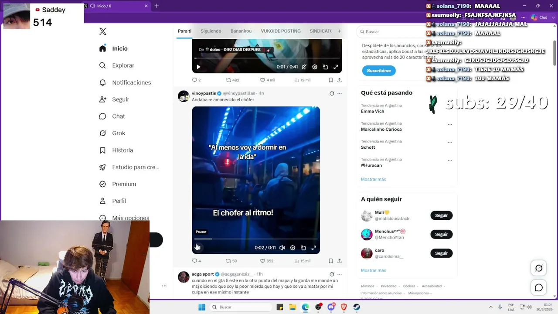Unmute the doloo video
Image resolution: width=558 pixels, height=314 pixels.
(304, 67)
